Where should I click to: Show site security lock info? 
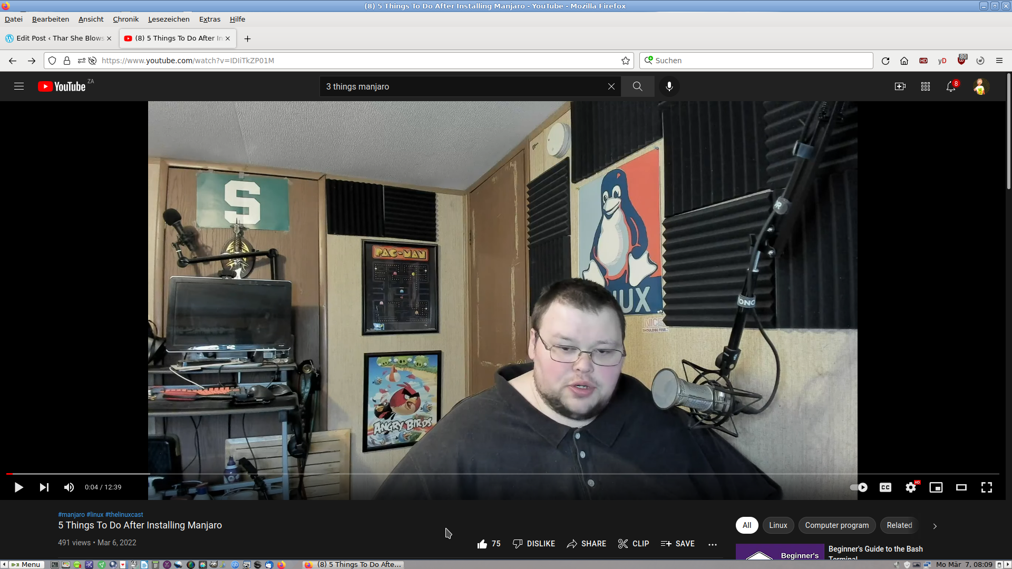pos(67,61)
